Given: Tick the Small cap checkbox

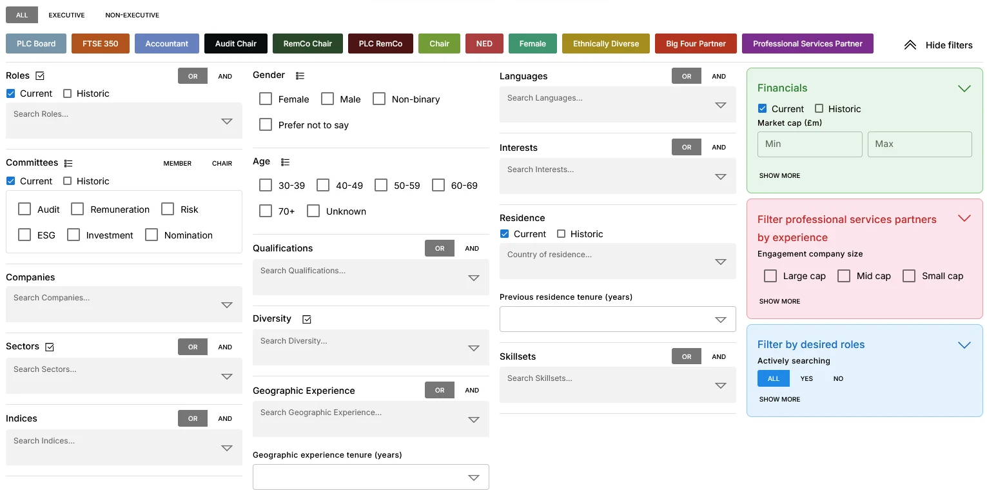Looking at the screenshot, I should (x=909, y=276).
